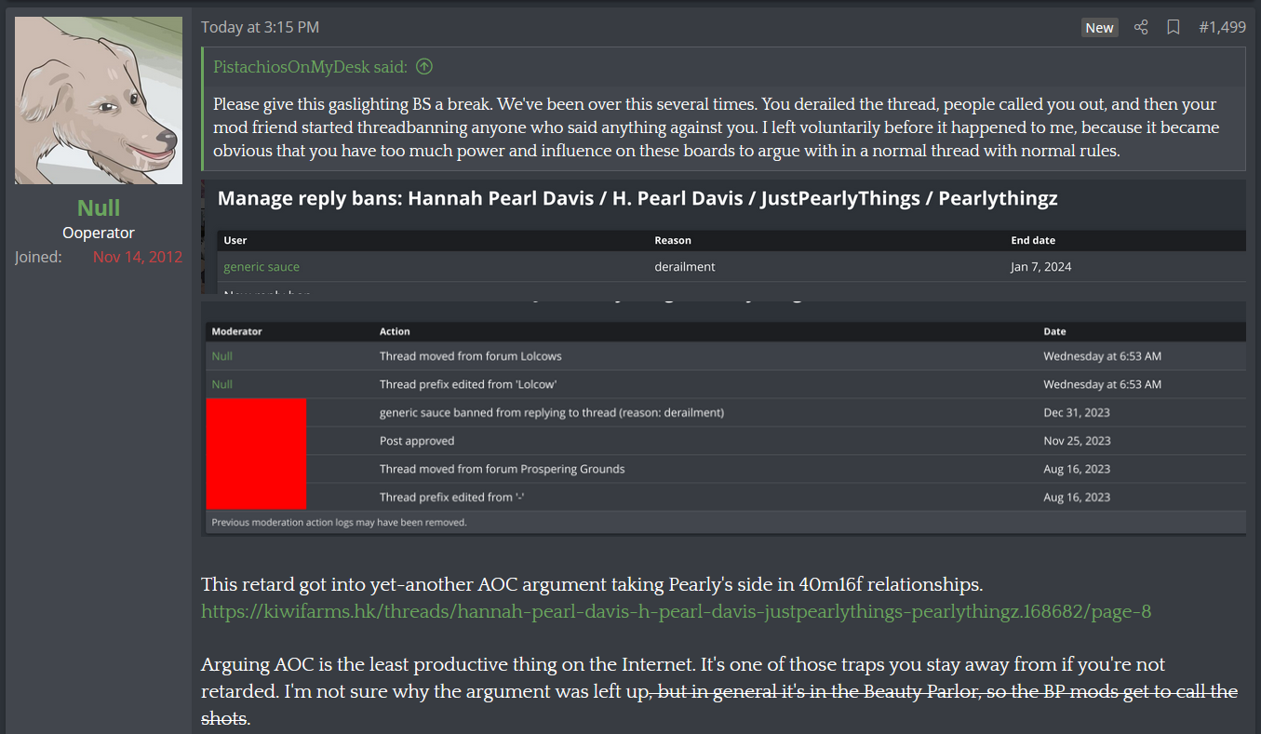
Task: Click the 'End date' column header
Action: point(1033,240)
